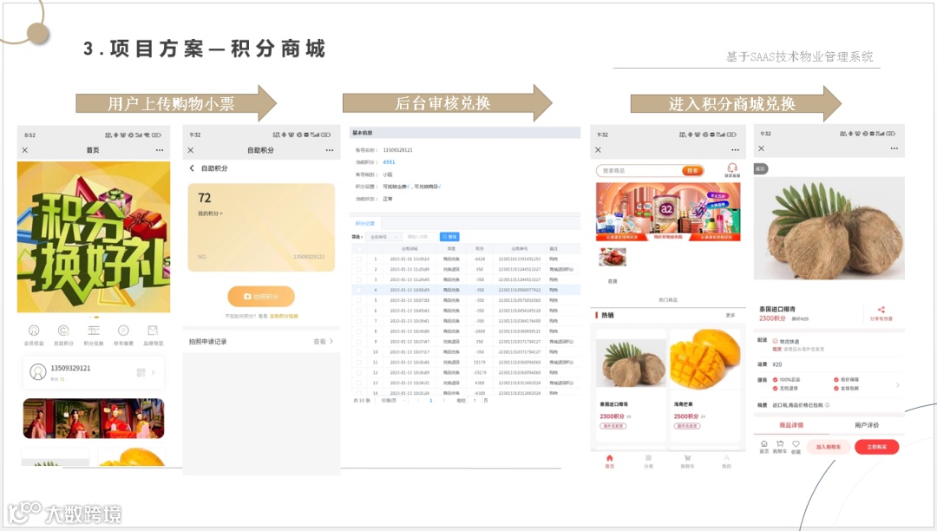Tap the 自助积分 icon on the home screen

(63, 331)
